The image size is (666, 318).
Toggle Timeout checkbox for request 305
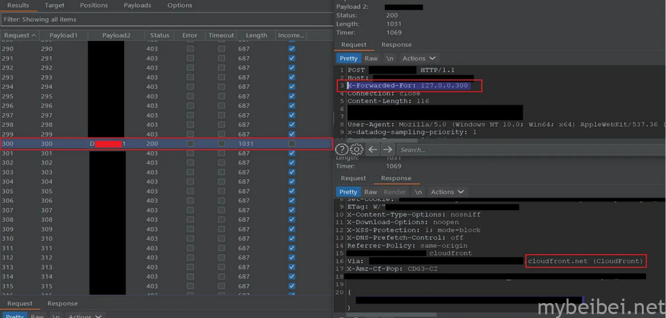tap(221, 191)
